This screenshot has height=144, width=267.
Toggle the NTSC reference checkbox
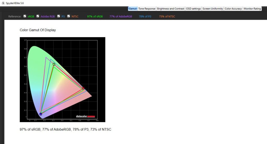69,16
